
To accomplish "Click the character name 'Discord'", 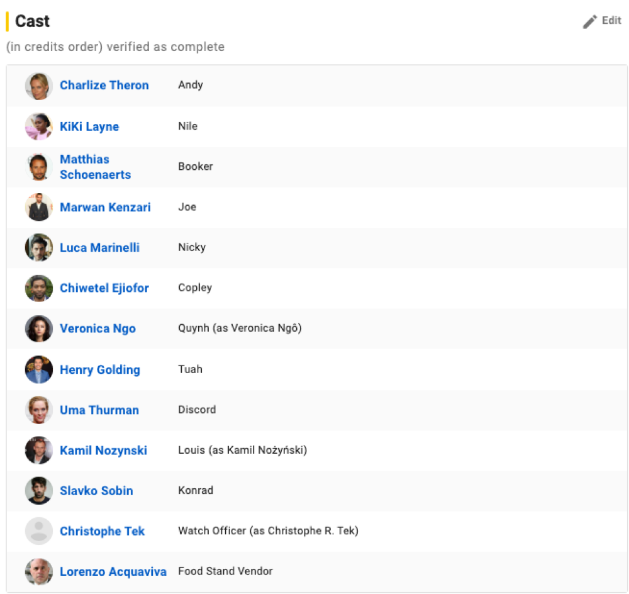I will click(197, 410).
